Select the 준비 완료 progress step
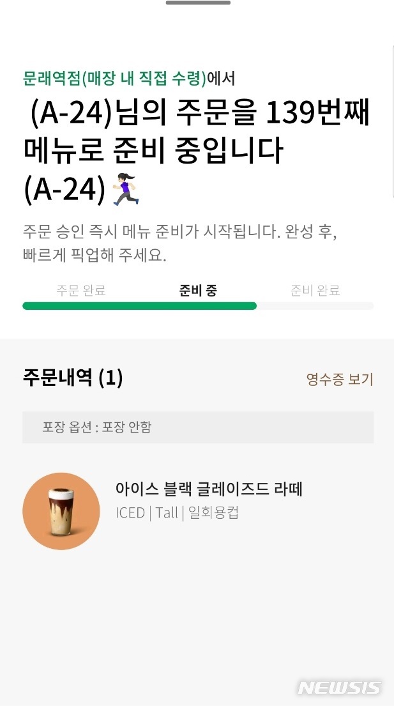394x706 pixels. tap(314, 290)
